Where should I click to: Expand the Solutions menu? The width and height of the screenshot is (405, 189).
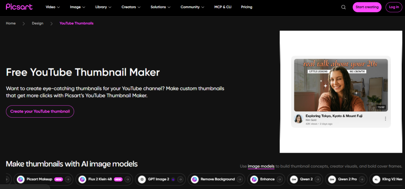(x=161, y=7)
